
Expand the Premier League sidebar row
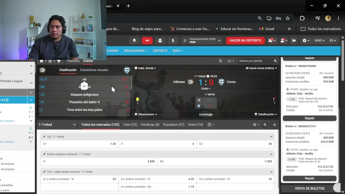[31, 83]
